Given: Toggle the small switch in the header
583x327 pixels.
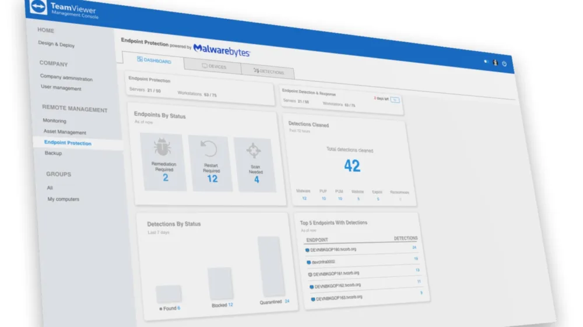Looking at the screenshot, I should 486,62.
